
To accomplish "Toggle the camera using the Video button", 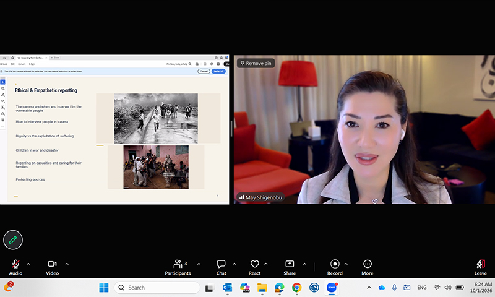I will click(x=52, y=267).
